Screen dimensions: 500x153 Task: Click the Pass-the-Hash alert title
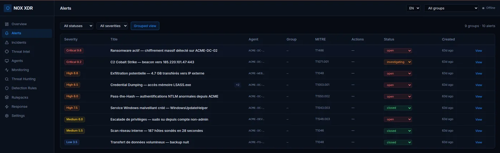tap(164, 96)
